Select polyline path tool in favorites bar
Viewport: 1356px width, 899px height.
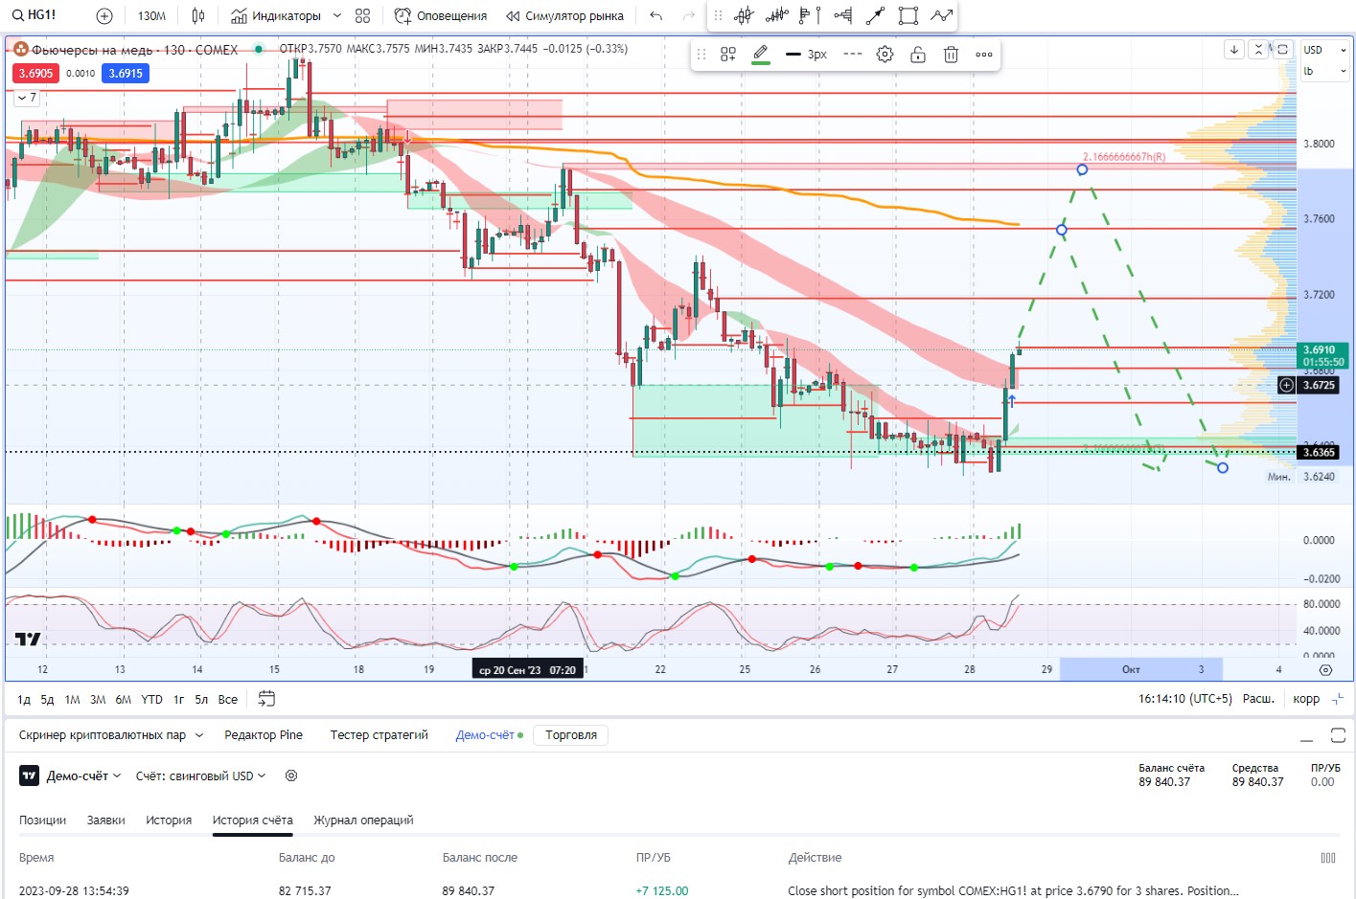tap(941, 15)
